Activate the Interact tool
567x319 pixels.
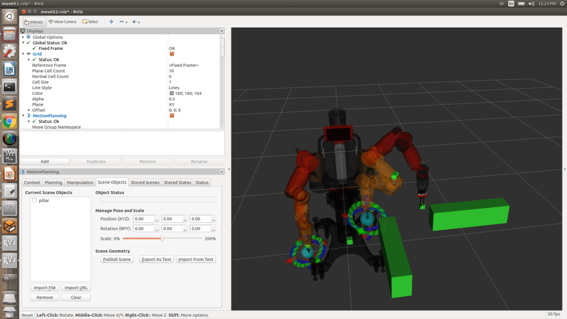click(x=34, y=22)
